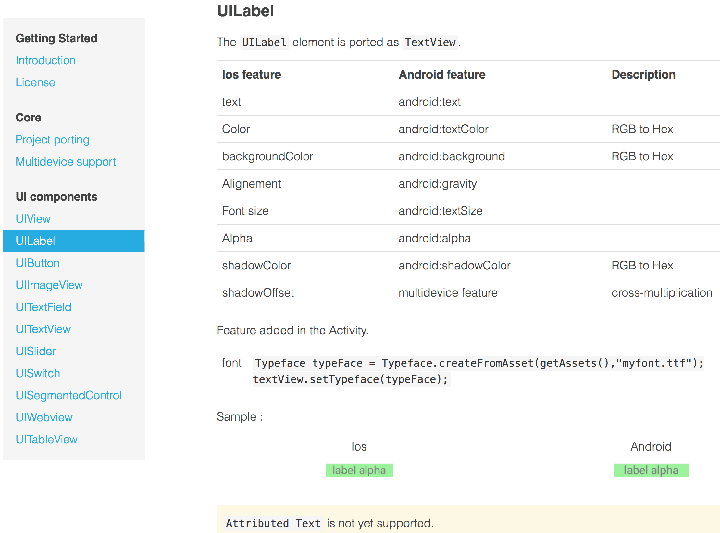
Task: Click the Android label alpha sample image
Action: coord(651,470)
